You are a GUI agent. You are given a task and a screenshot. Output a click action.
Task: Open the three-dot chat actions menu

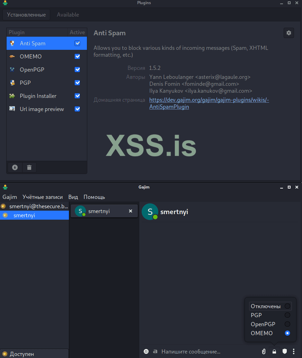(293, 351)
